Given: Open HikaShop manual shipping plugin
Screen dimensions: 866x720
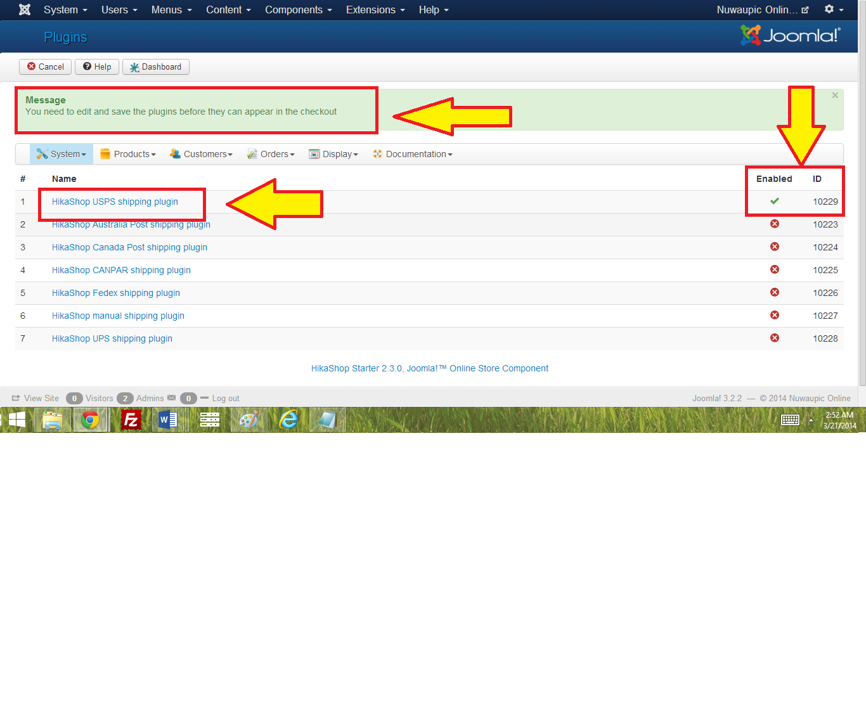Looking at the screenshot, I should (x=118, y=316).
